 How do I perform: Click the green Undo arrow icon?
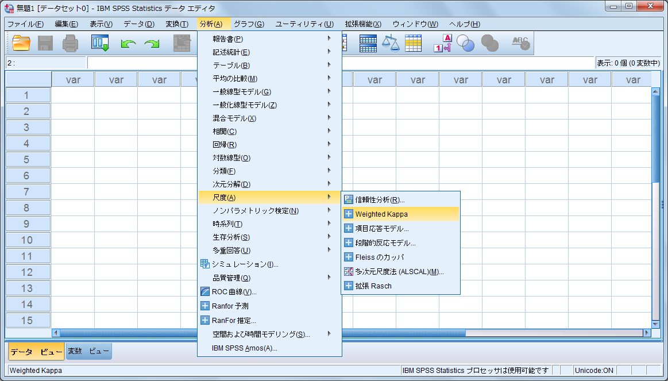point(128,44)
